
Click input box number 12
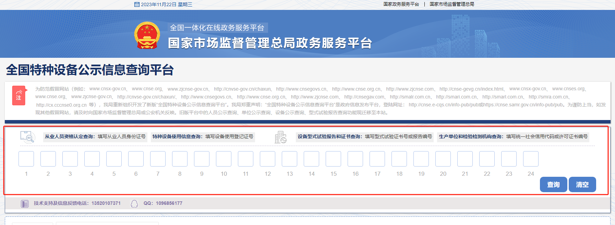(268, 159)
